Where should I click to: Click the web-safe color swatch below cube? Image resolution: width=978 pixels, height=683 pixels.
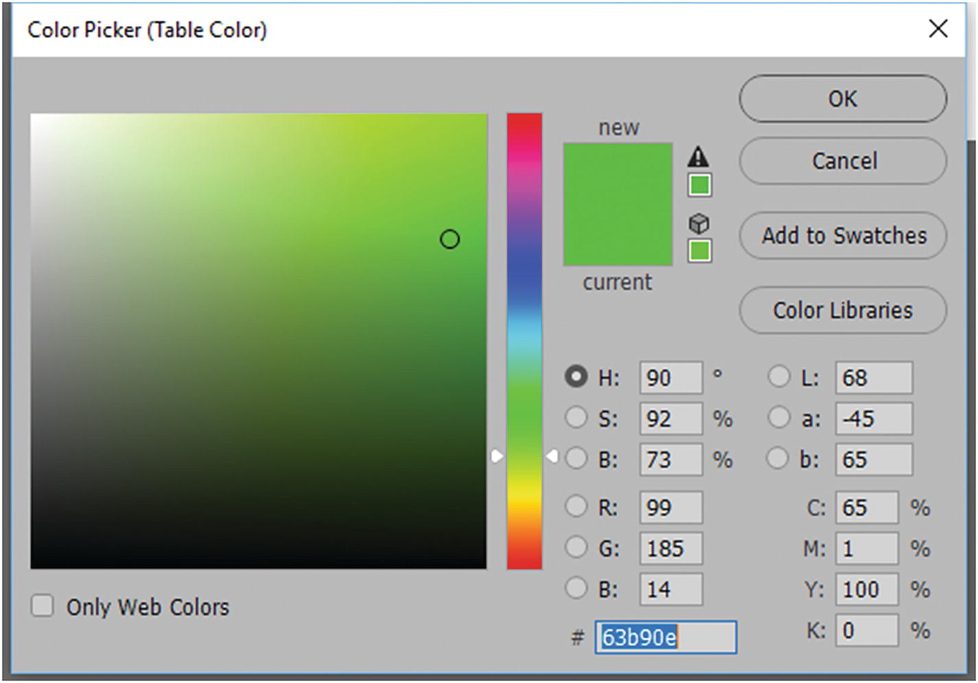(699, 251)
